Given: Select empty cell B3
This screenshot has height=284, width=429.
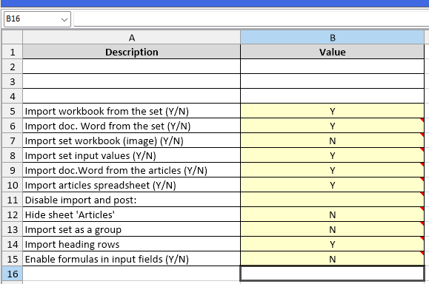Looking at the screenshot, I should point(332,81).
